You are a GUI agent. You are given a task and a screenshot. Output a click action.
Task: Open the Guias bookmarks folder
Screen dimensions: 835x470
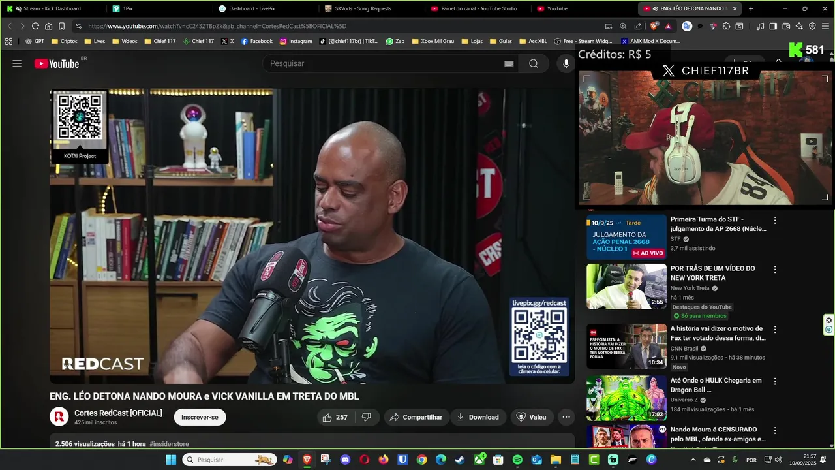[x=500, y=41]
